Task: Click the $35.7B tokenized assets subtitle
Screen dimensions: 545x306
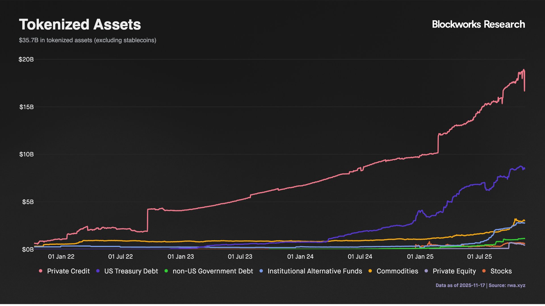Action: click(87, 40)
